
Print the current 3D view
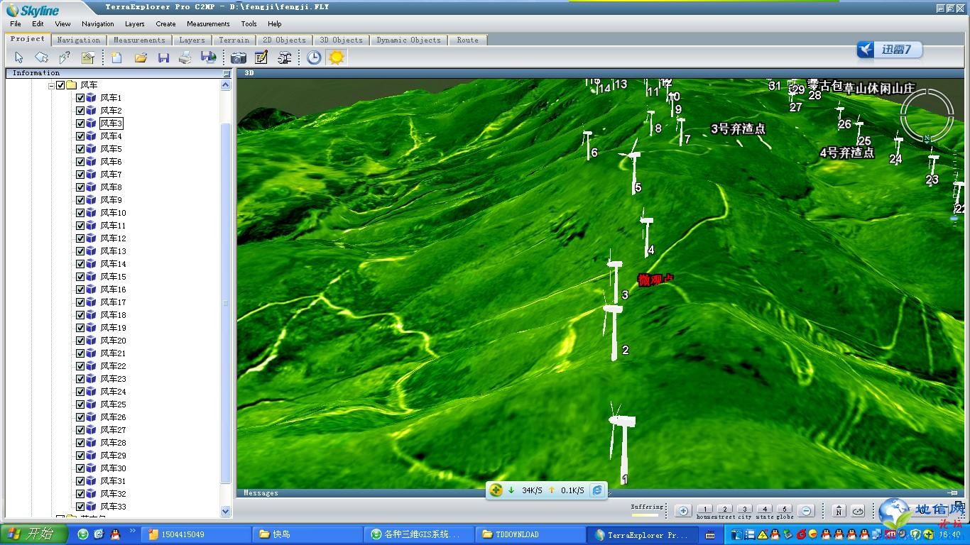185,57
